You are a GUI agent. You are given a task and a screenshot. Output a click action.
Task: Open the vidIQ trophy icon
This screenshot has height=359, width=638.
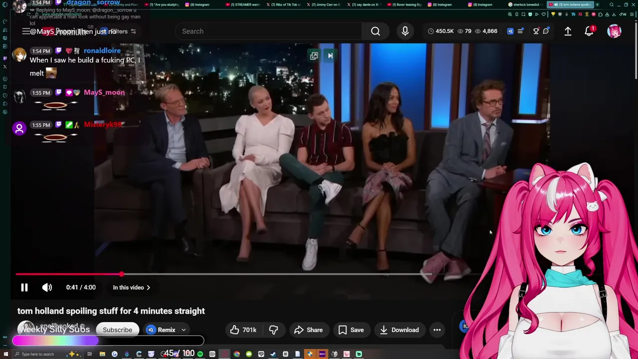(536, 31)
